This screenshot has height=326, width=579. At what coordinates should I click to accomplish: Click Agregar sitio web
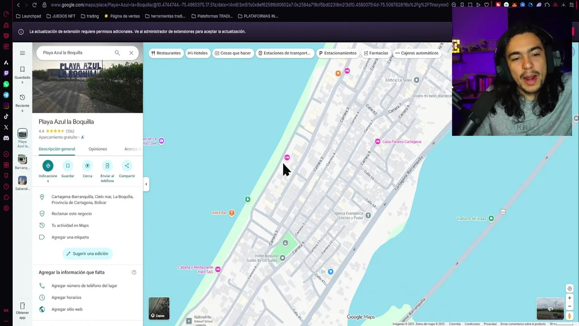pyautogui.click(x=67, y=309)
